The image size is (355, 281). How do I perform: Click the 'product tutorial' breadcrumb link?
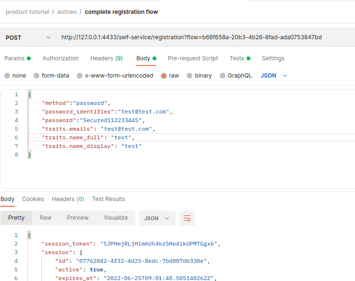[x=27, y=12]
